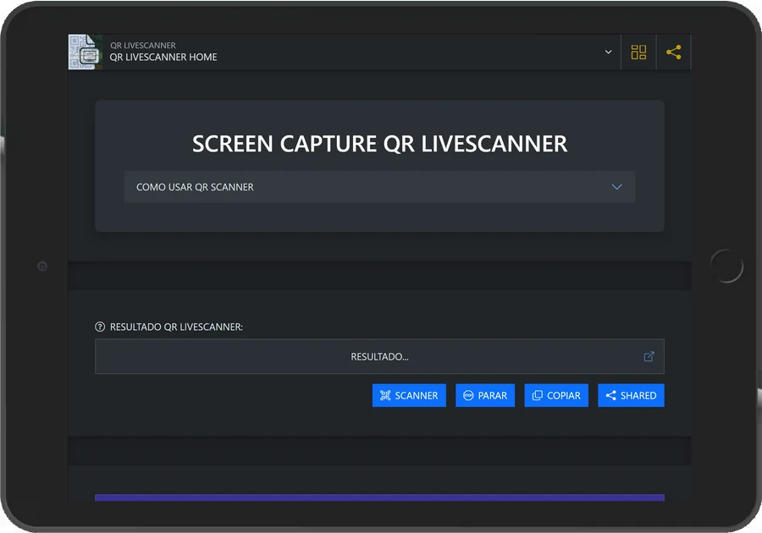Click the purple progress bar at bottom
Screen dimensions: 762x533
click(x=379, y=497)
